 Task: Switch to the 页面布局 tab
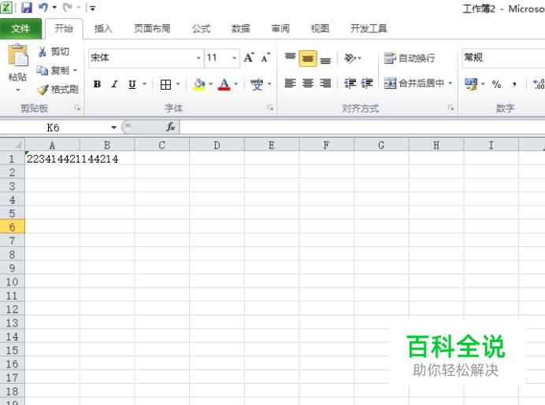pos(152,28)
